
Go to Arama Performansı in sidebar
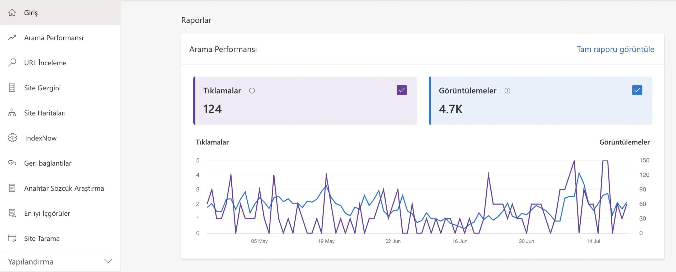[x=60, y=38]
